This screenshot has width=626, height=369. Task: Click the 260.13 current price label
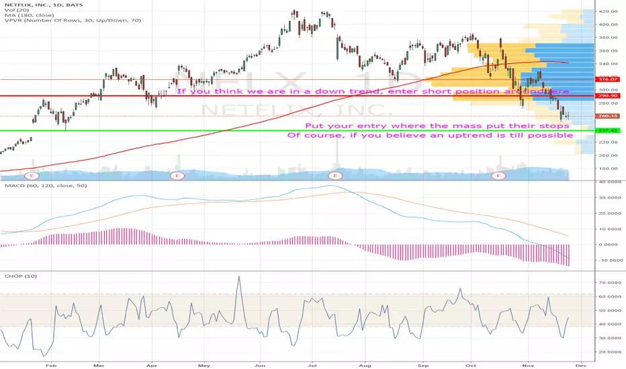(608, 116)
